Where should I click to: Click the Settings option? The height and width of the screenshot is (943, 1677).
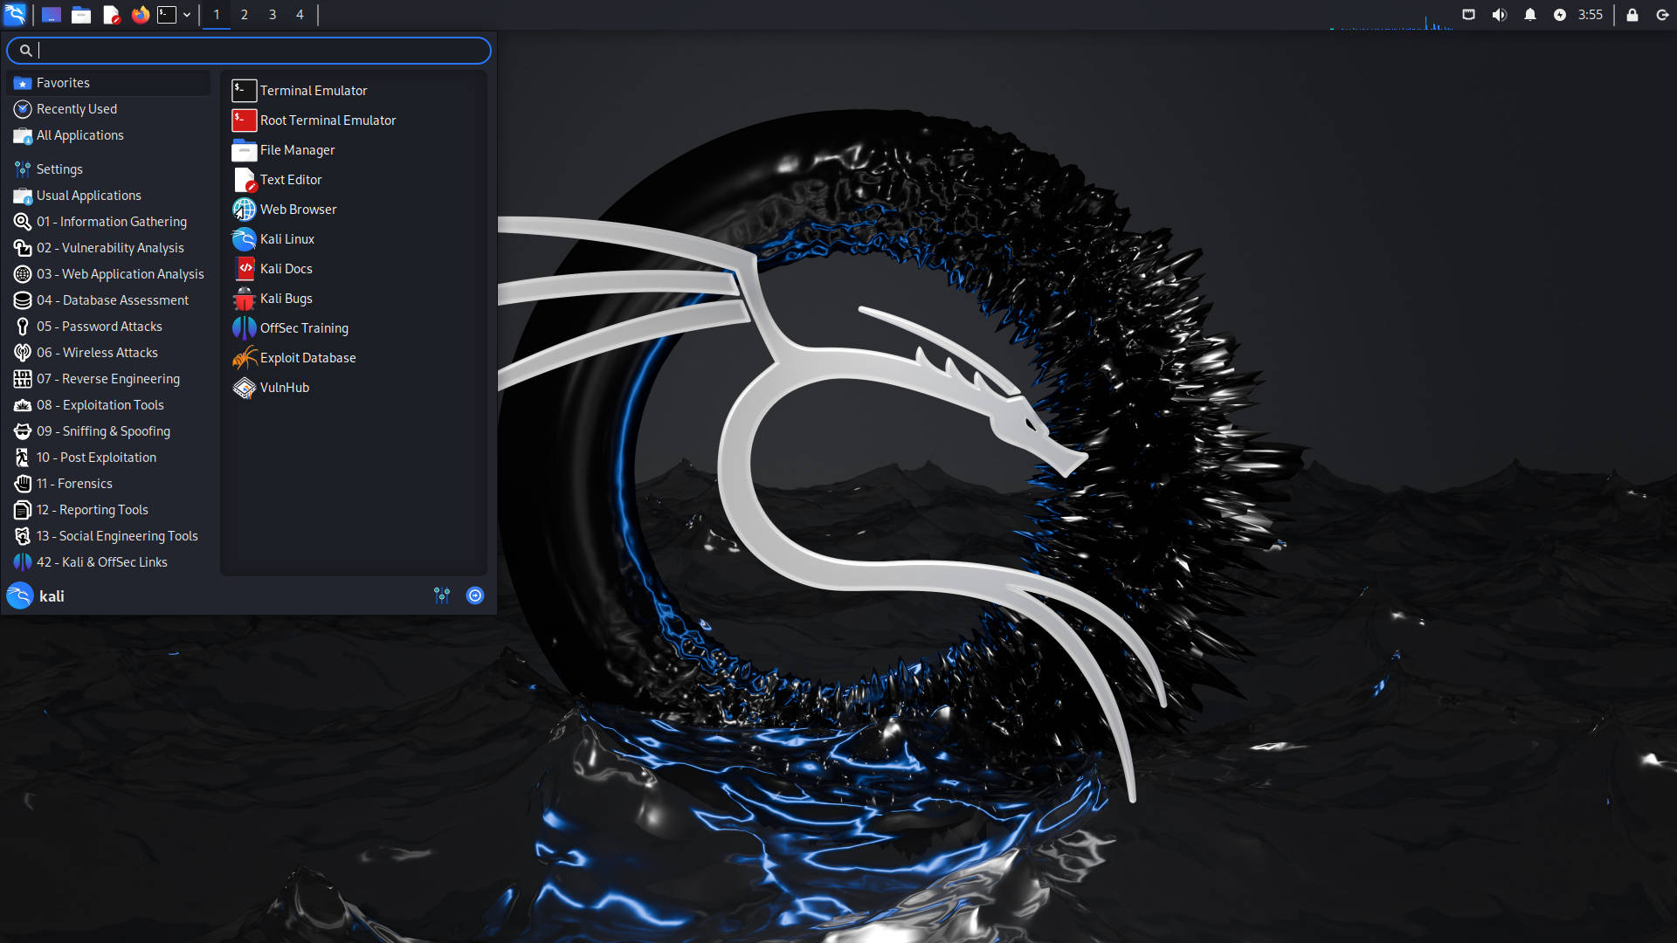point(60,169)
